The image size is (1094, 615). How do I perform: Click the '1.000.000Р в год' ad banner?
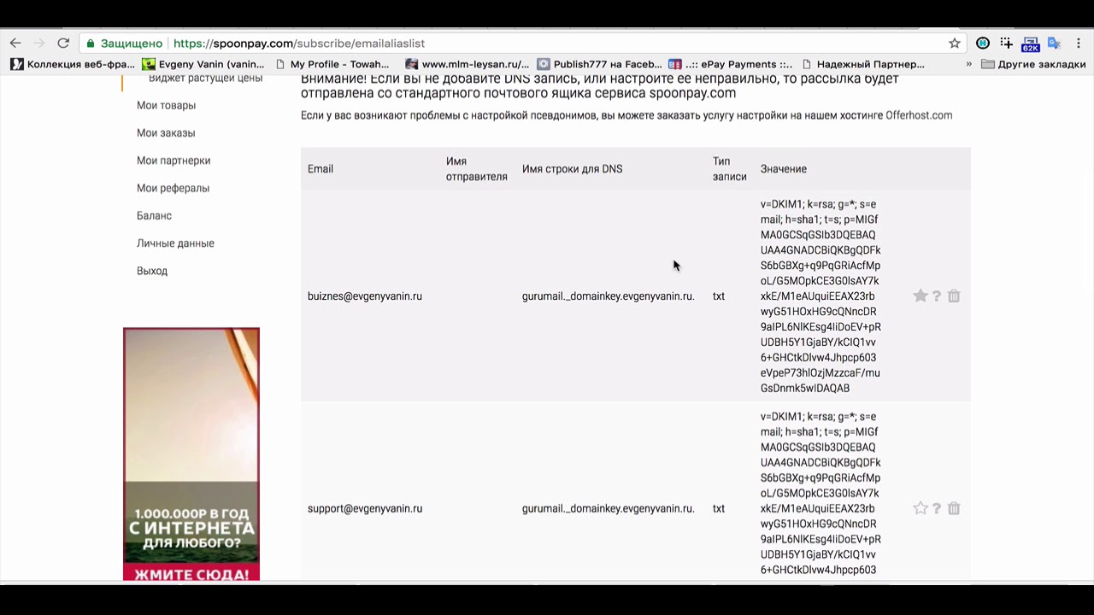pyautogui.click(x=191, y=454)
